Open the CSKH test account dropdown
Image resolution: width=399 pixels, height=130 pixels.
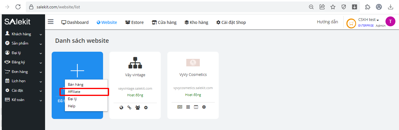tap(368, 20)
